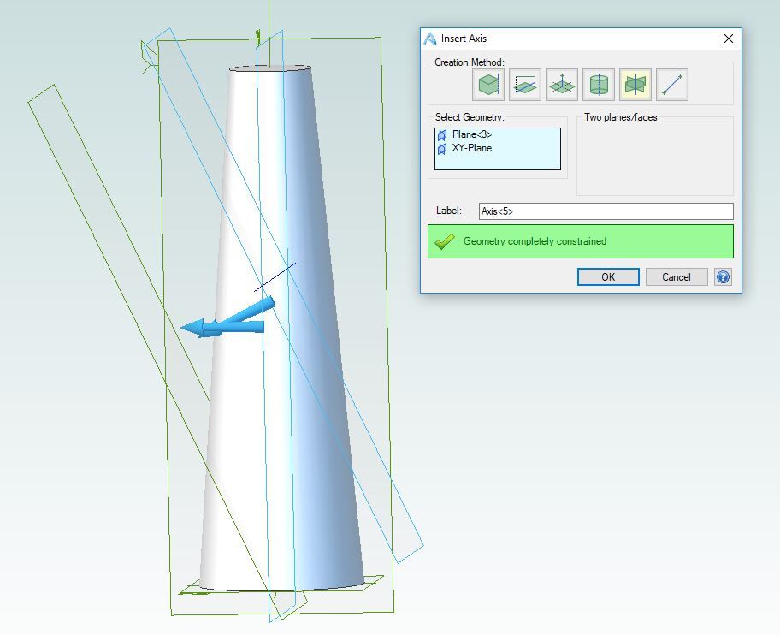Choose the plane-line axis creation method icon

coord(525,85)
